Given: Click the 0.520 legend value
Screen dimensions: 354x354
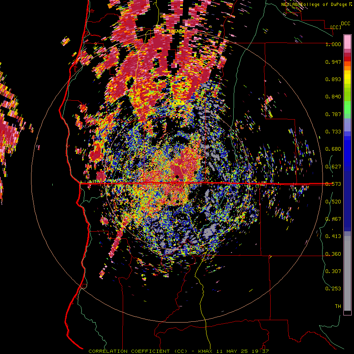Looking at the screenshot, I should (x=333, y=202).
